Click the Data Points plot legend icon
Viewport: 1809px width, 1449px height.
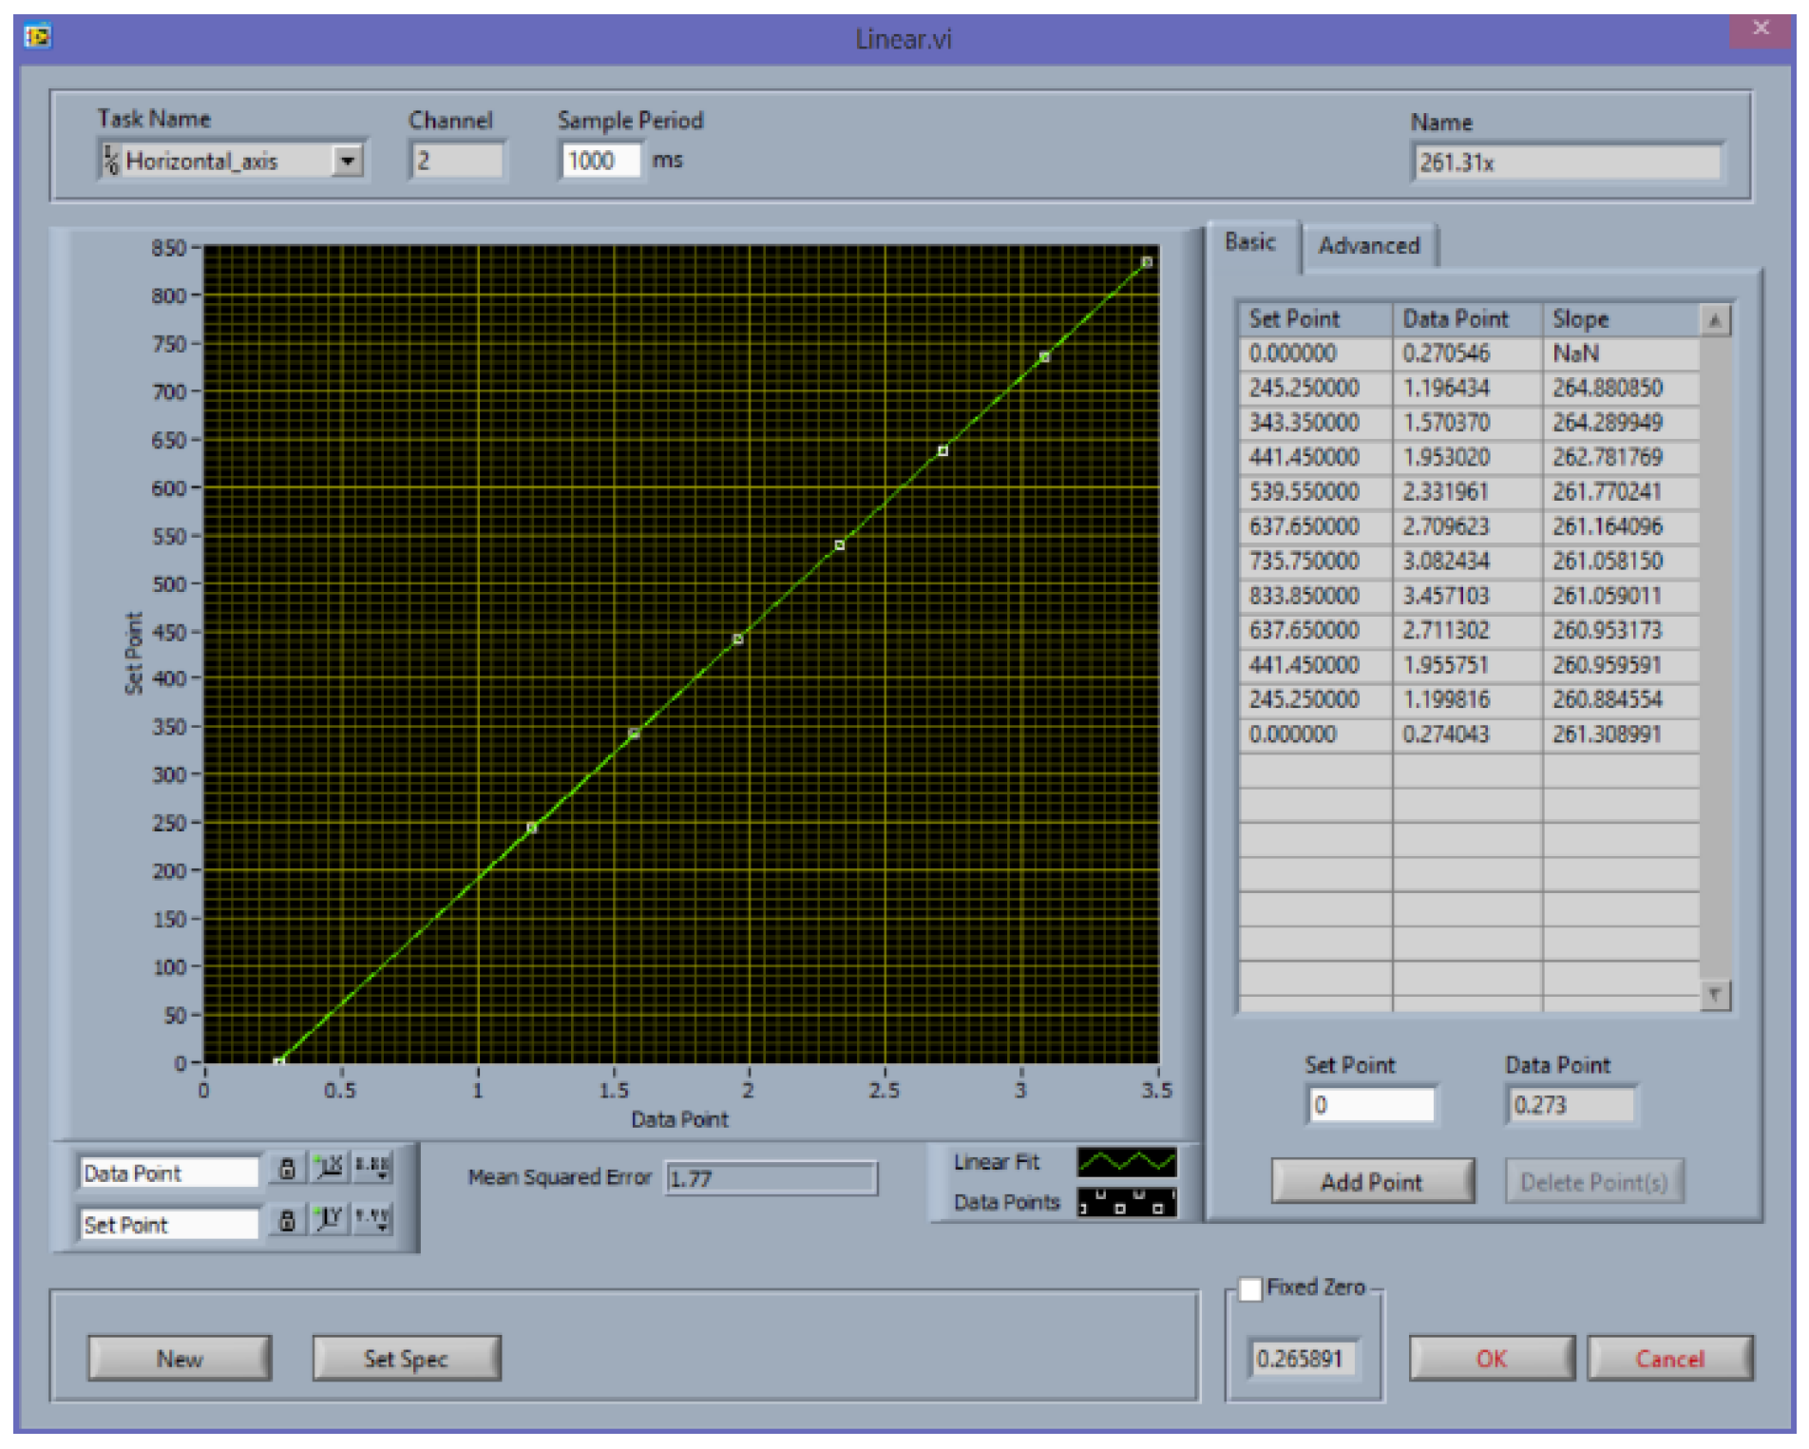click(1126, 1202)
